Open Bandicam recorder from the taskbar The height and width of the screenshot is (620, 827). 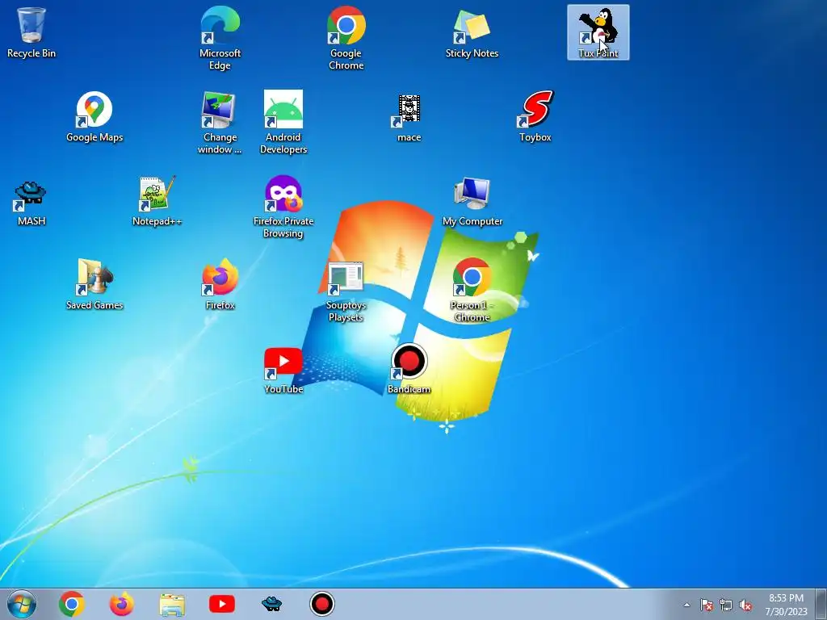point(321,604)
